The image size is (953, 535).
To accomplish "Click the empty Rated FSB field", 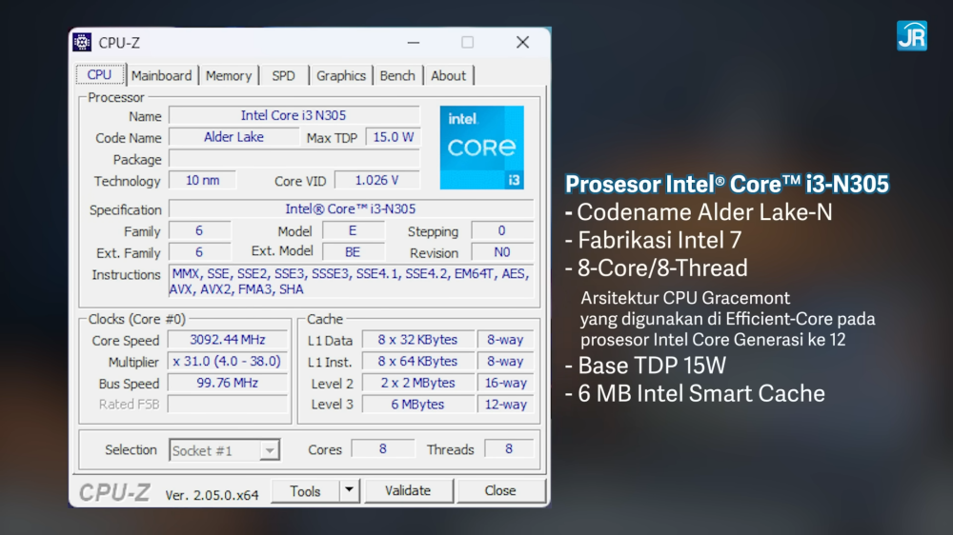I will tap(228, 404).
